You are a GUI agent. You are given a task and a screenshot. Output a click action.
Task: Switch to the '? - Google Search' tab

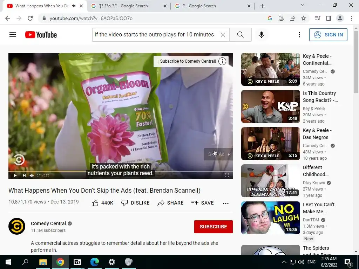212,6
